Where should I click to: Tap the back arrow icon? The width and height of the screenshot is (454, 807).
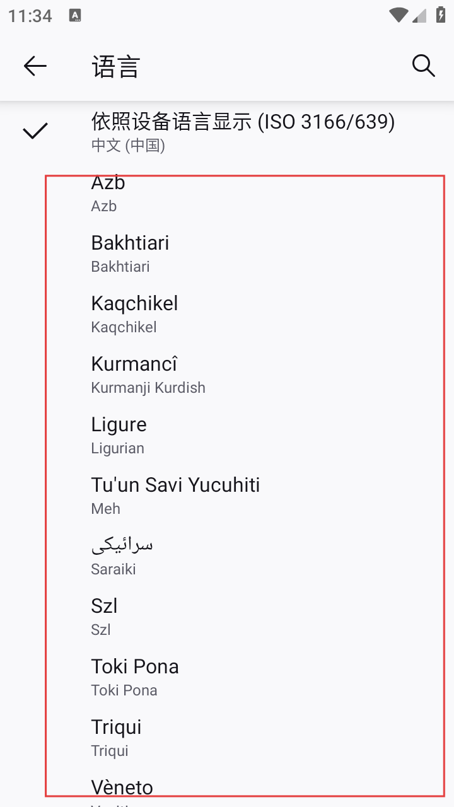tap(35, 66)
